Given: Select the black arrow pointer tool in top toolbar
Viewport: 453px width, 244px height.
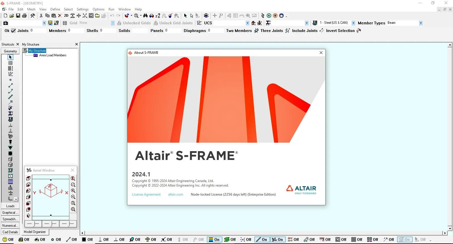Looking at the screenshot, I should tap(185, 16).
